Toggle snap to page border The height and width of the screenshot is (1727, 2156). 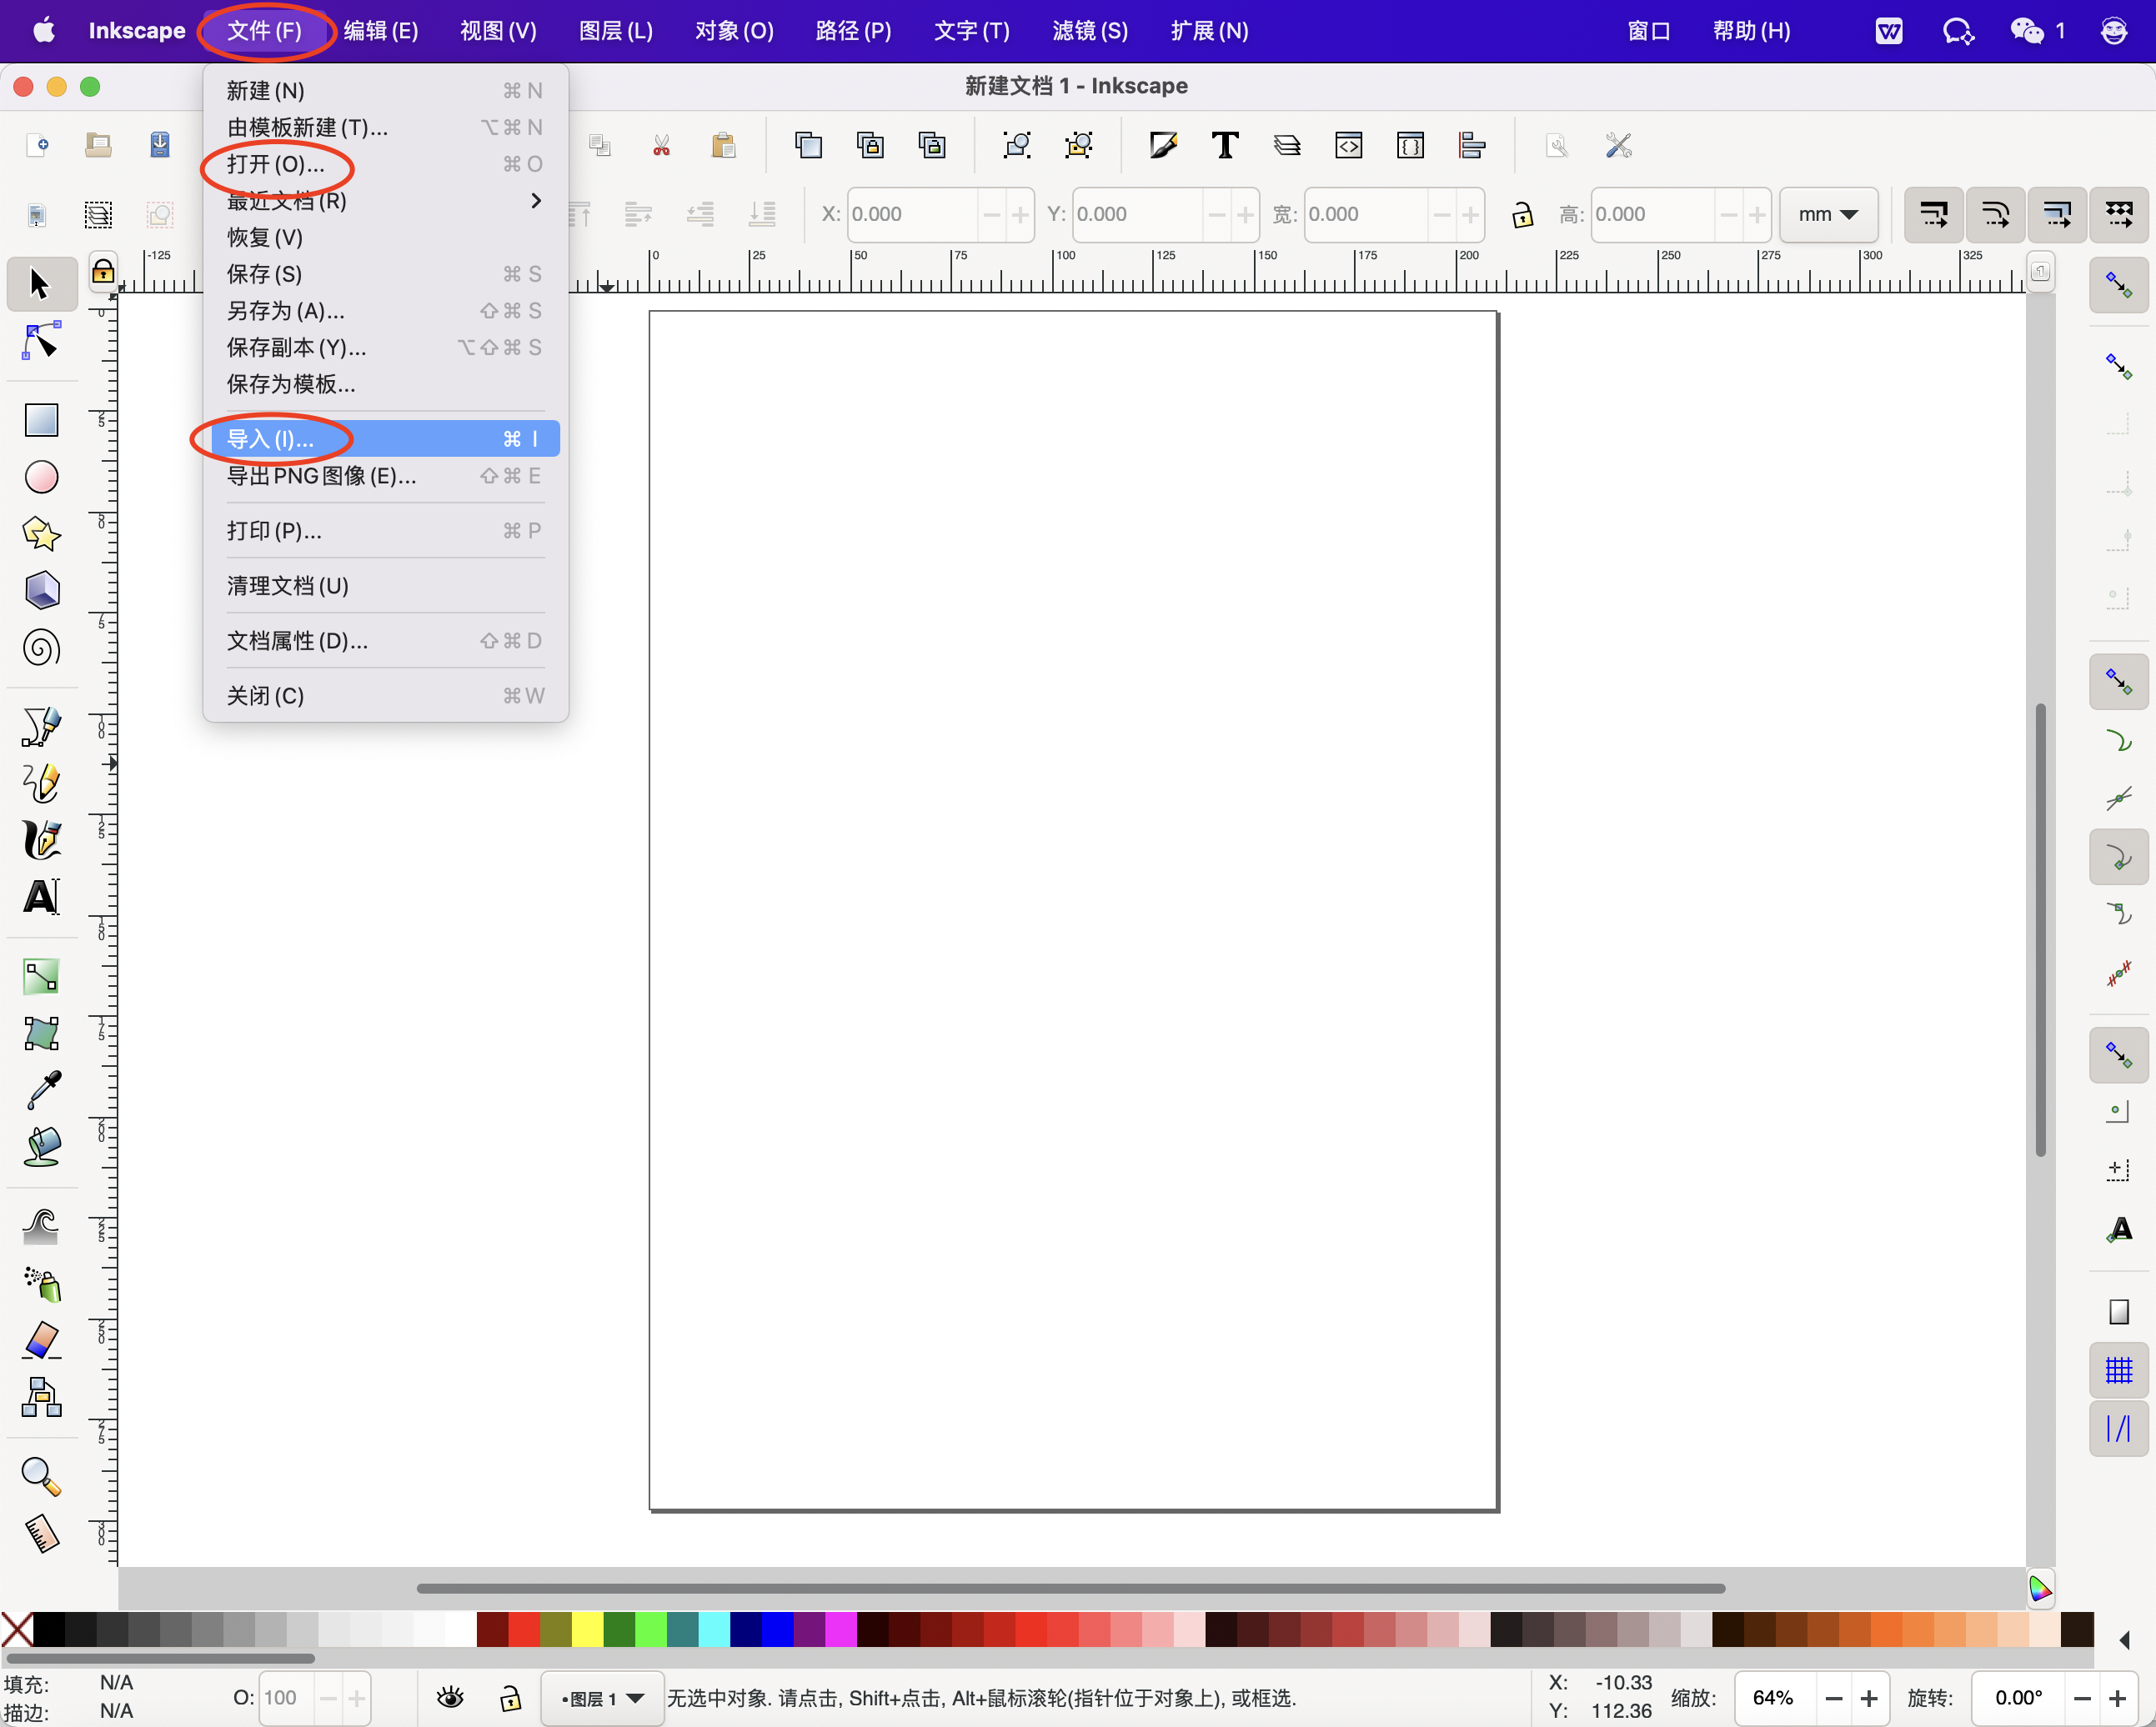pyautogui.click(x=2119, y=1310)
